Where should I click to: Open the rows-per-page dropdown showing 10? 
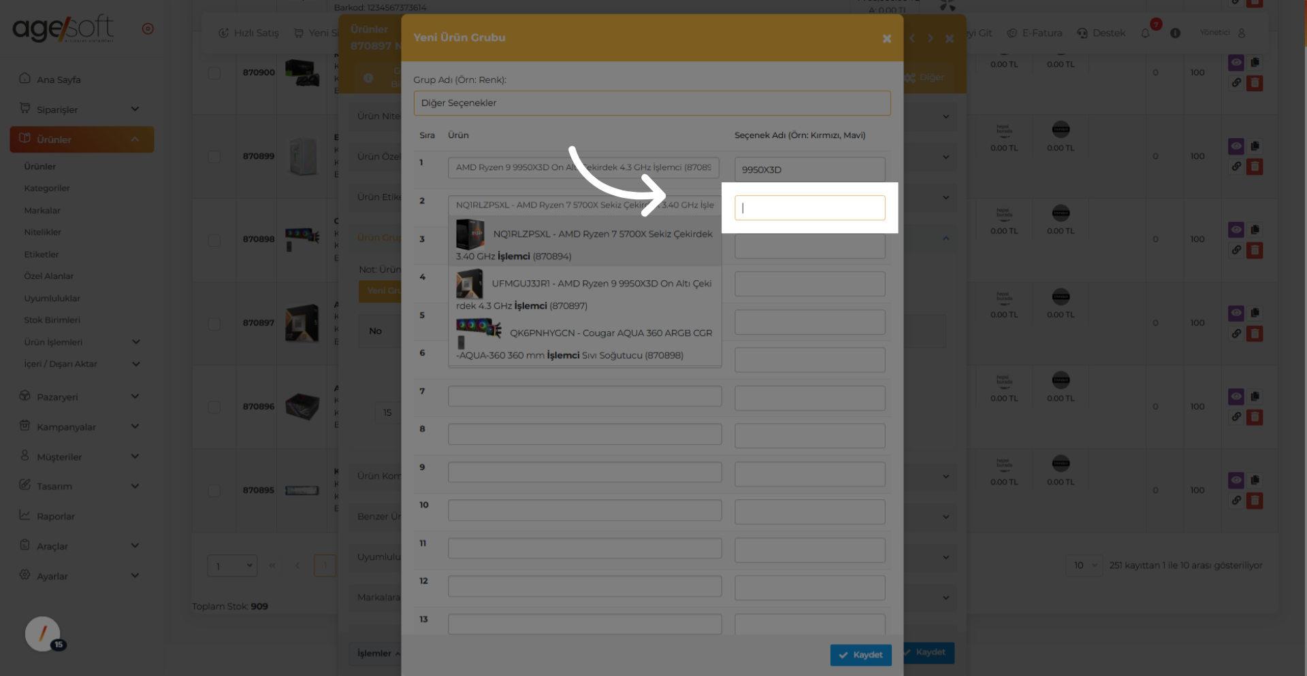1084,565
